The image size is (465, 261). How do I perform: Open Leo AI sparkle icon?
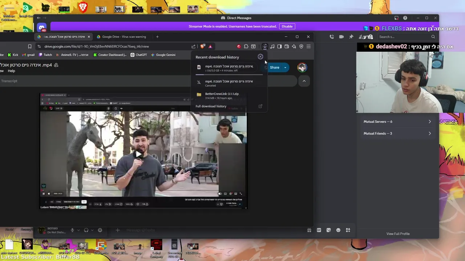(x=294, y=46)
